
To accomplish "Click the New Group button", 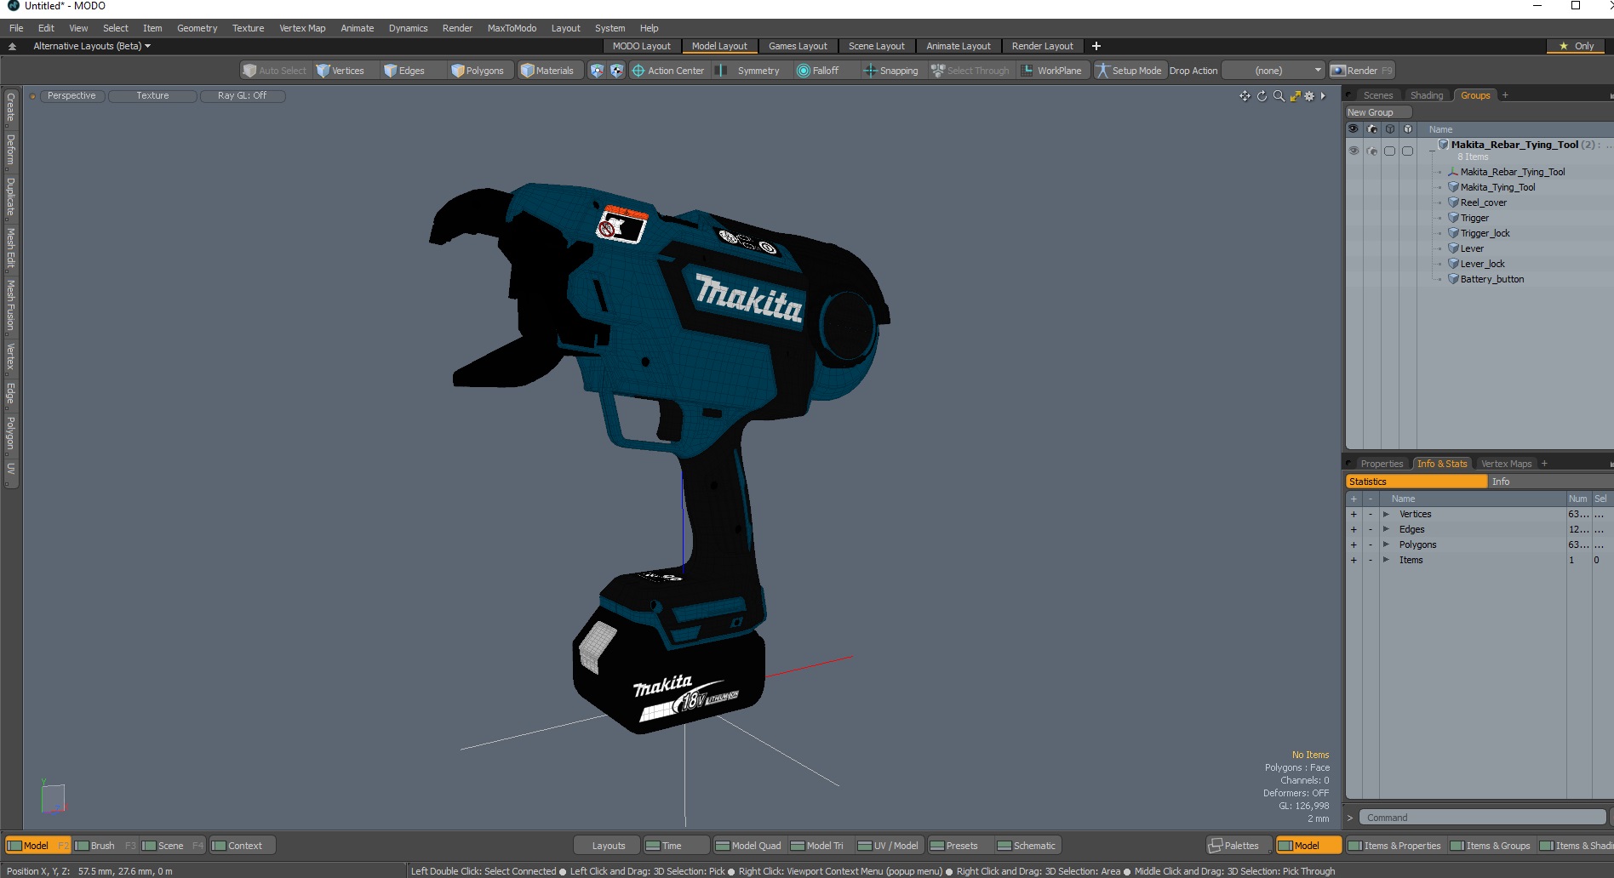I will (1378, 112).
